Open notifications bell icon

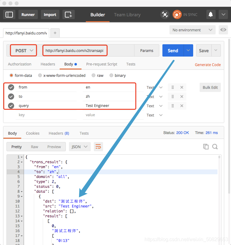(211, 14)
